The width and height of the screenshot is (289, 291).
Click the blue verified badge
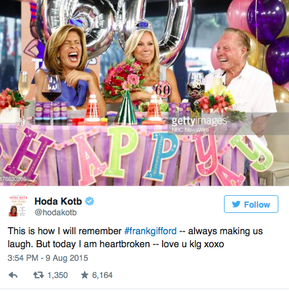click(x=89, y=201)
